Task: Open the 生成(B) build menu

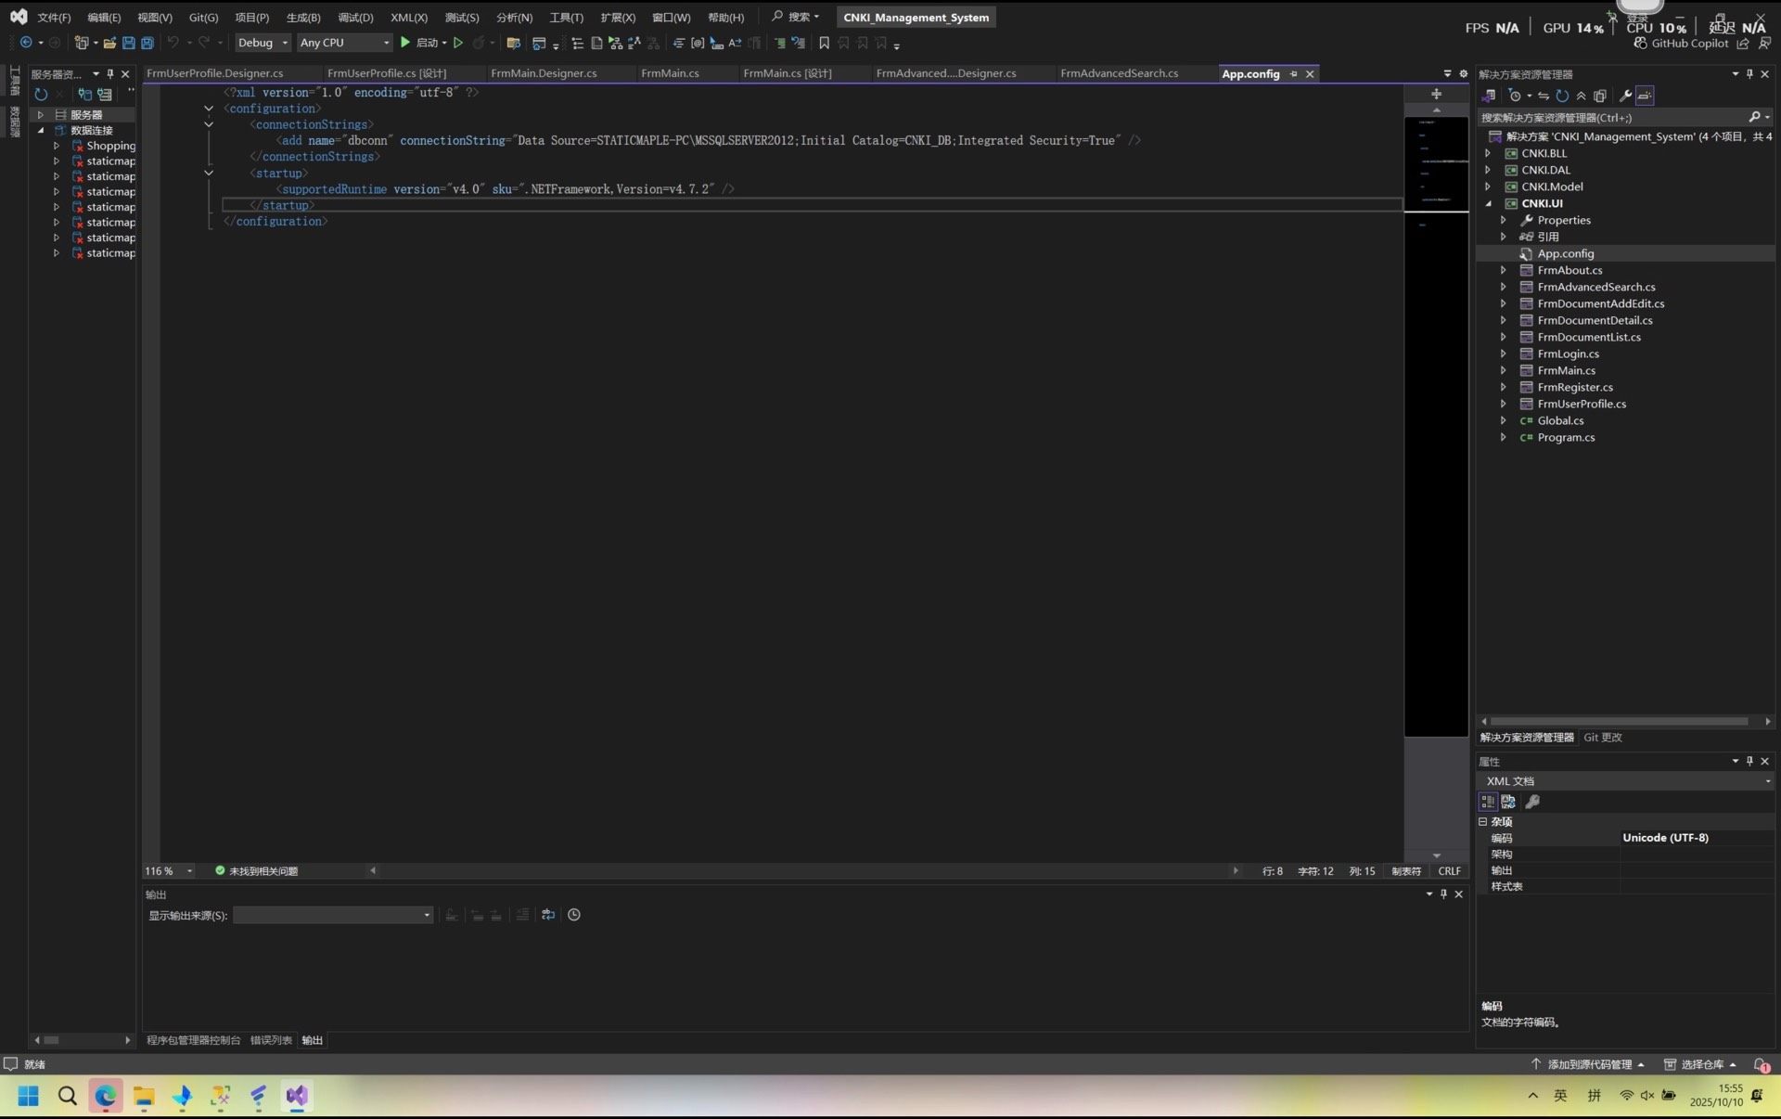Action: coord(303,18)
